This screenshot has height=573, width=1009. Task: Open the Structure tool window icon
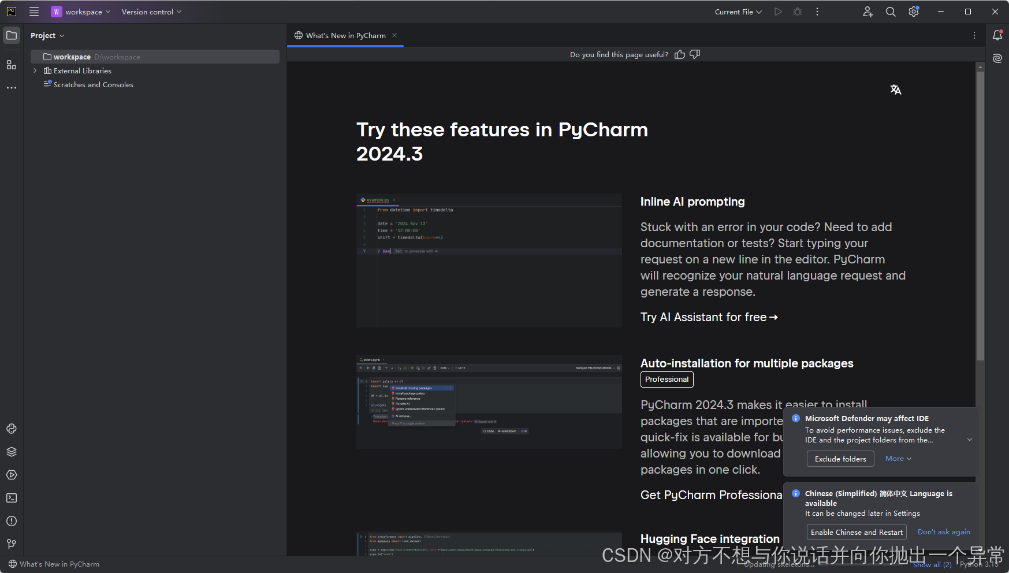(x=12, y=65)
